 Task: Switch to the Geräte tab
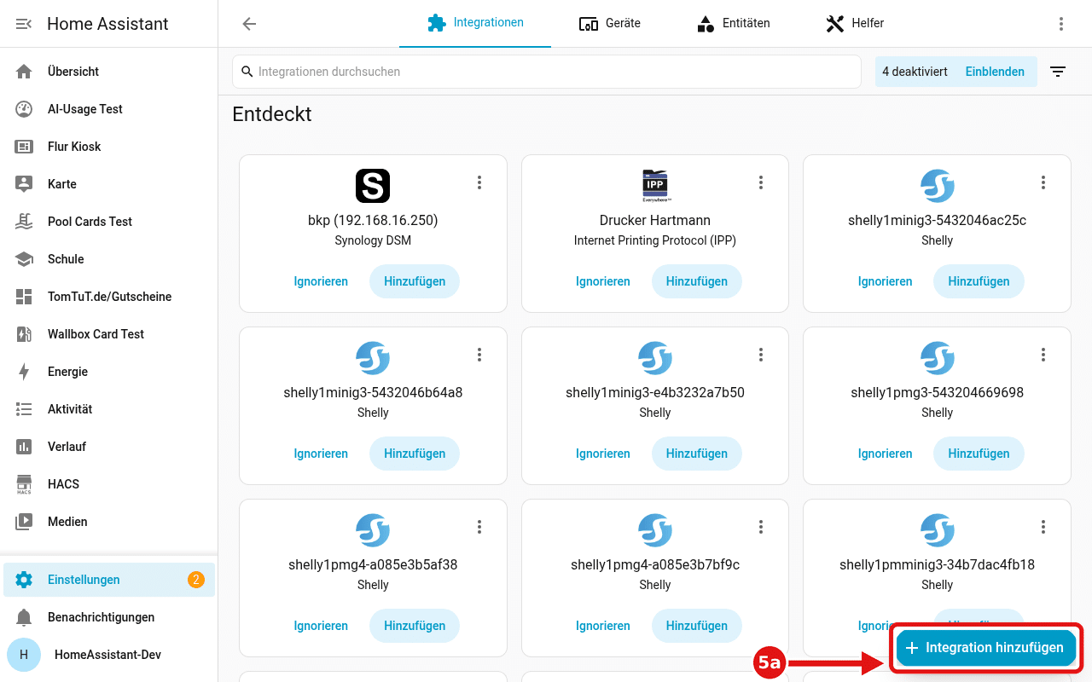tap(609, 24)
